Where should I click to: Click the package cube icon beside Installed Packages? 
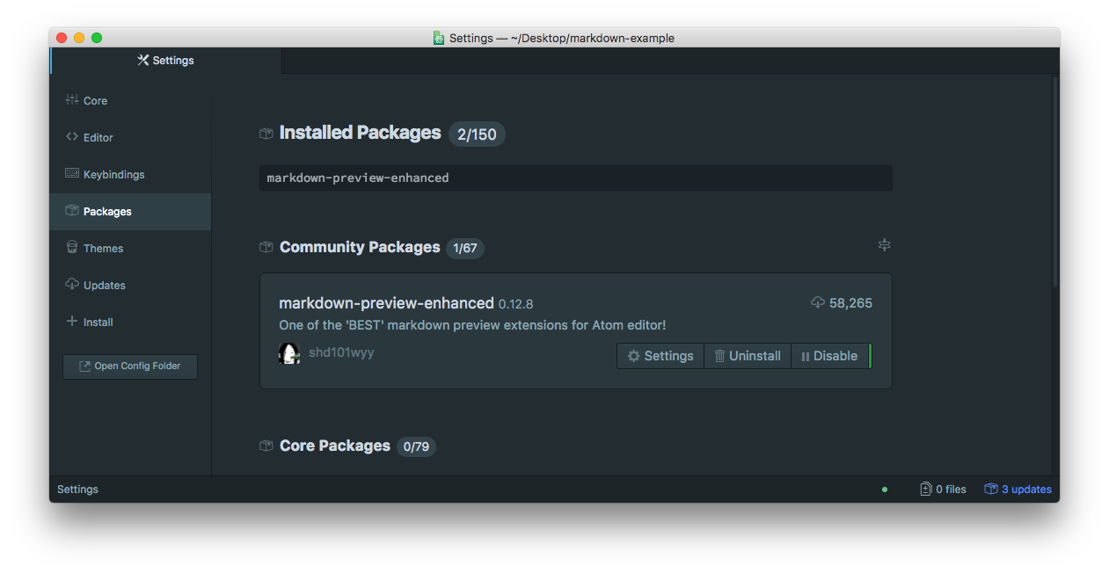266,133
